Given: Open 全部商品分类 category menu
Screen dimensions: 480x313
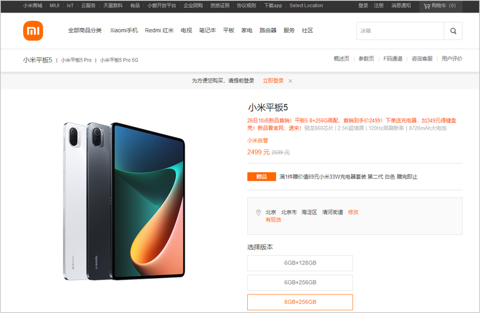Looking at the screenshot, I should click(x=85, y=30).
